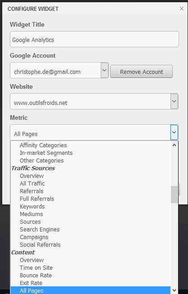
Task: Collapse the Metric dropdown arrow
Action: [174, 132]
